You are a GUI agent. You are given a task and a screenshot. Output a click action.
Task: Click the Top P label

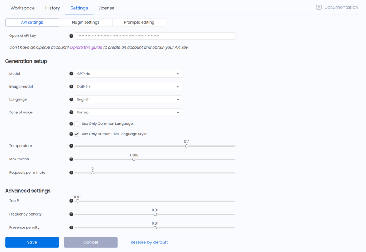(14, 201)
